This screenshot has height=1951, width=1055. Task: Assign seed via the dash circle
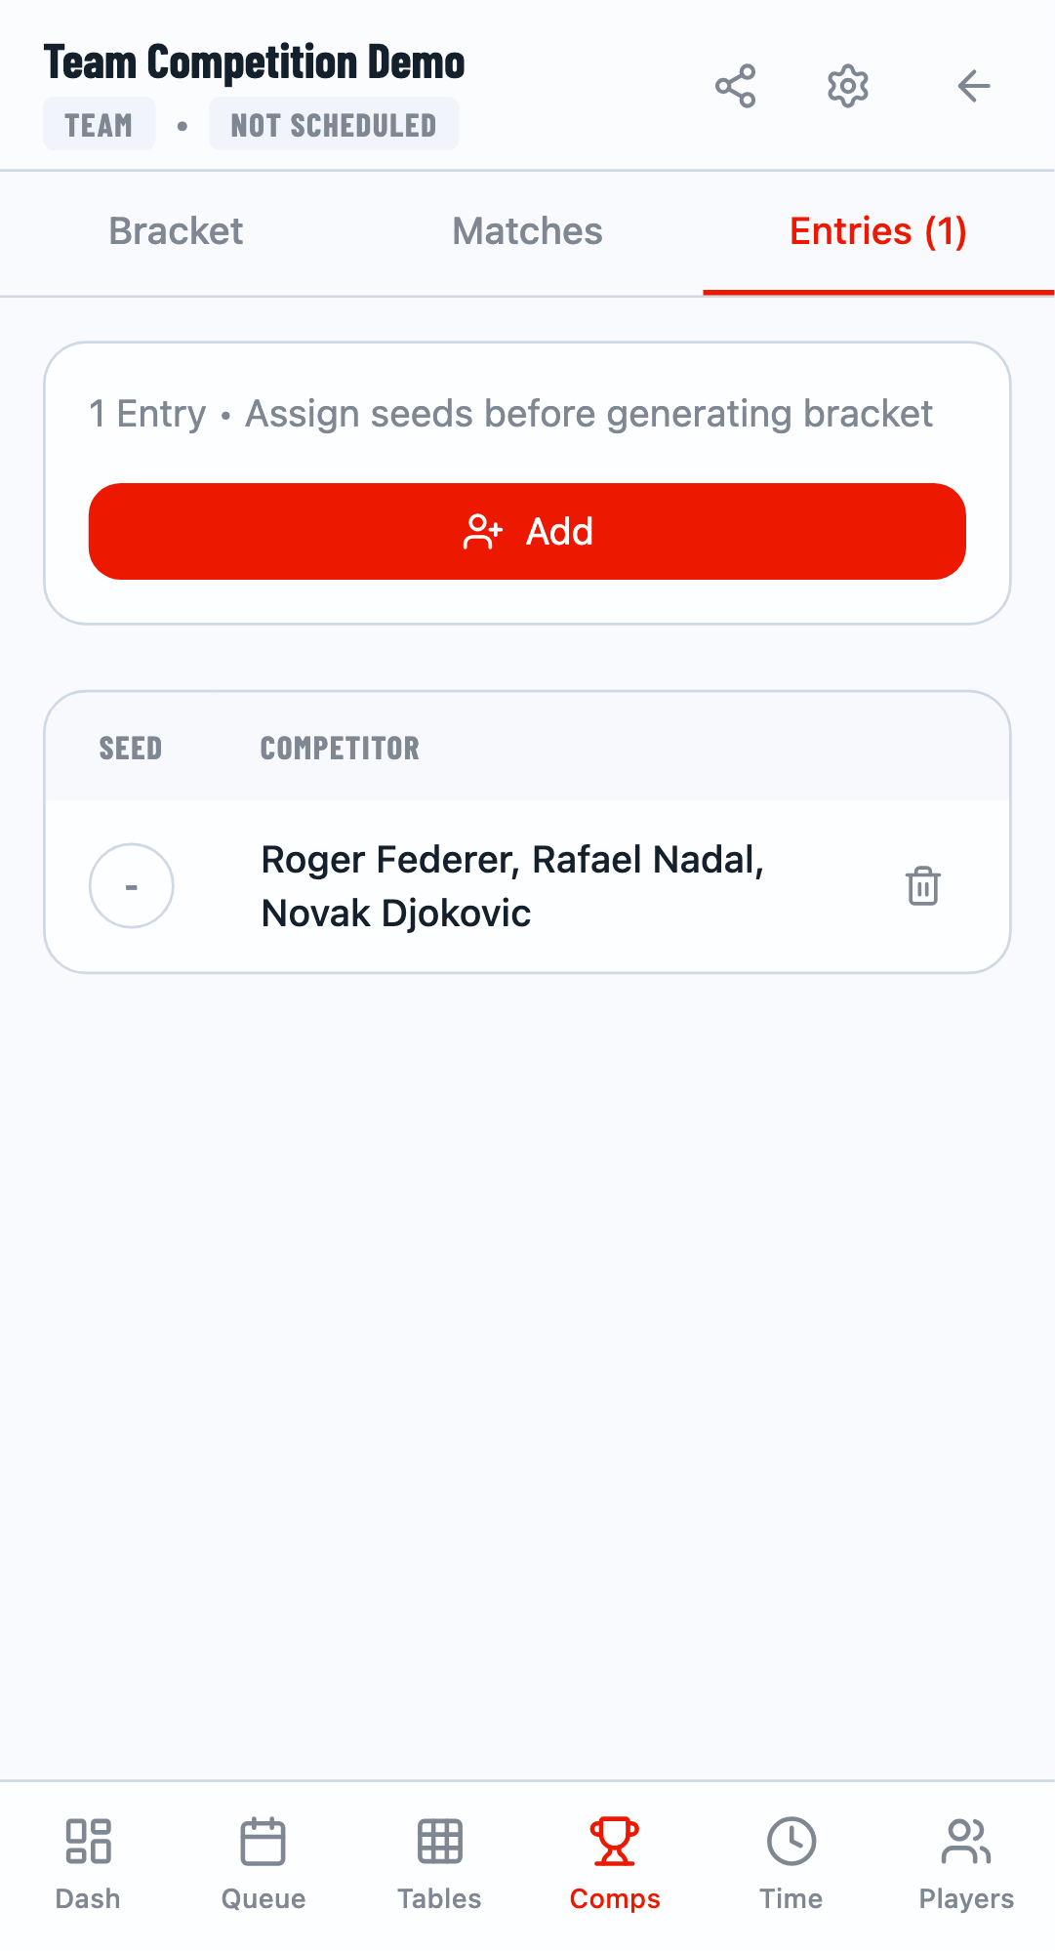[132, 886]
